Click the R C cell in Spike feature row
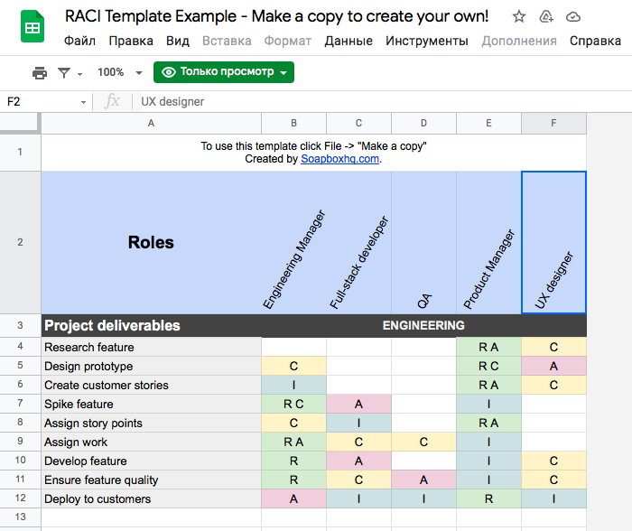 coord(293,404)
